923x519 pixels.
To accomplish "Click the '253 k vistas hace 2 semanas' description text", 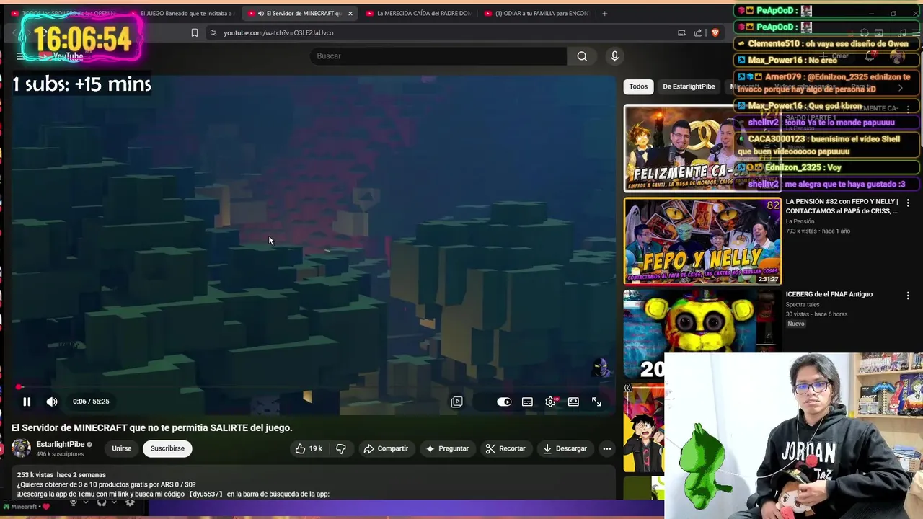I will (x=61, y=475).
